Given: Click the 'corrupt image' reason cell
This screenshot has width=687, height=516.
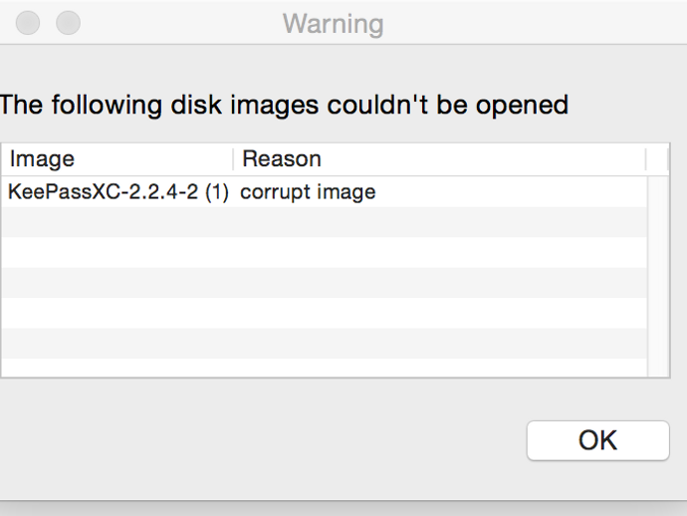Looking at the screenshot, I should pos(308,192).
